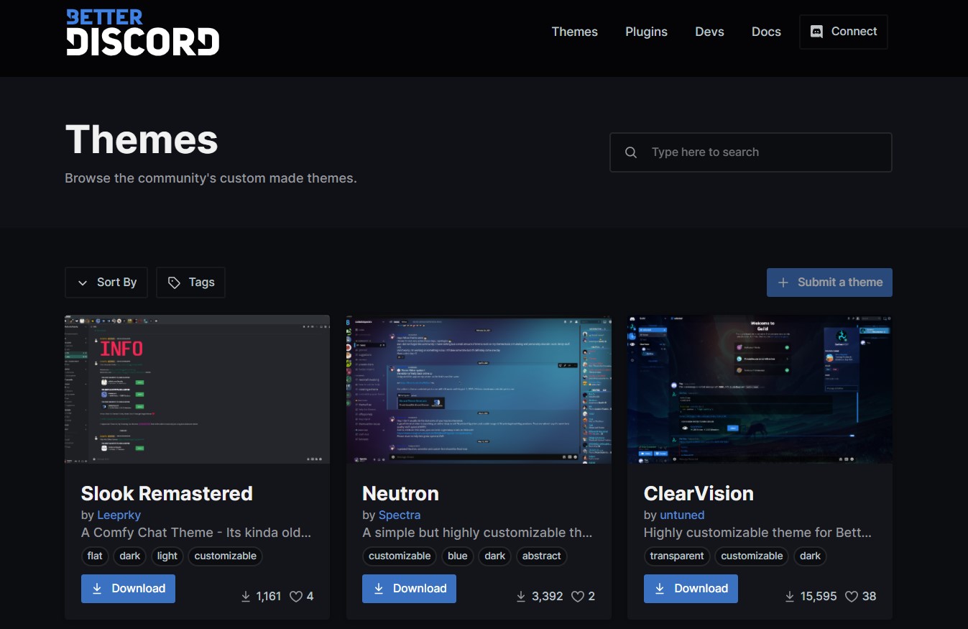
Task: Visit author untuned's profile
Action: pyautogui.click(x=682, y=515)
